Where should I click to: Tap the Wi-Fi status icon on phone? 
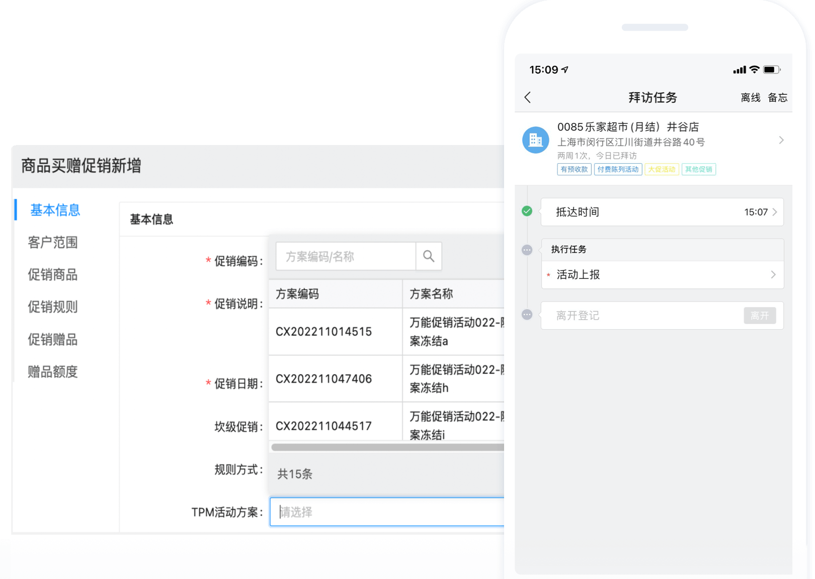[x=754, y=69]
